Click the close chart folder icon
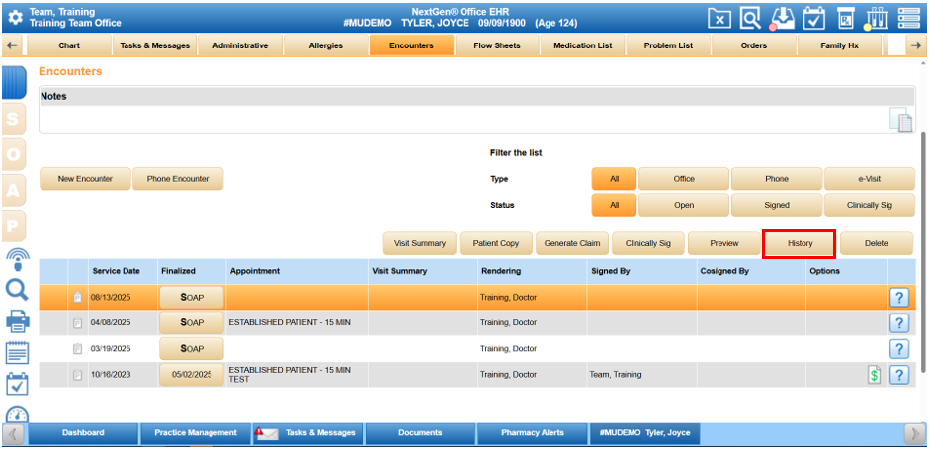The image size is (930, 449). 719,18
